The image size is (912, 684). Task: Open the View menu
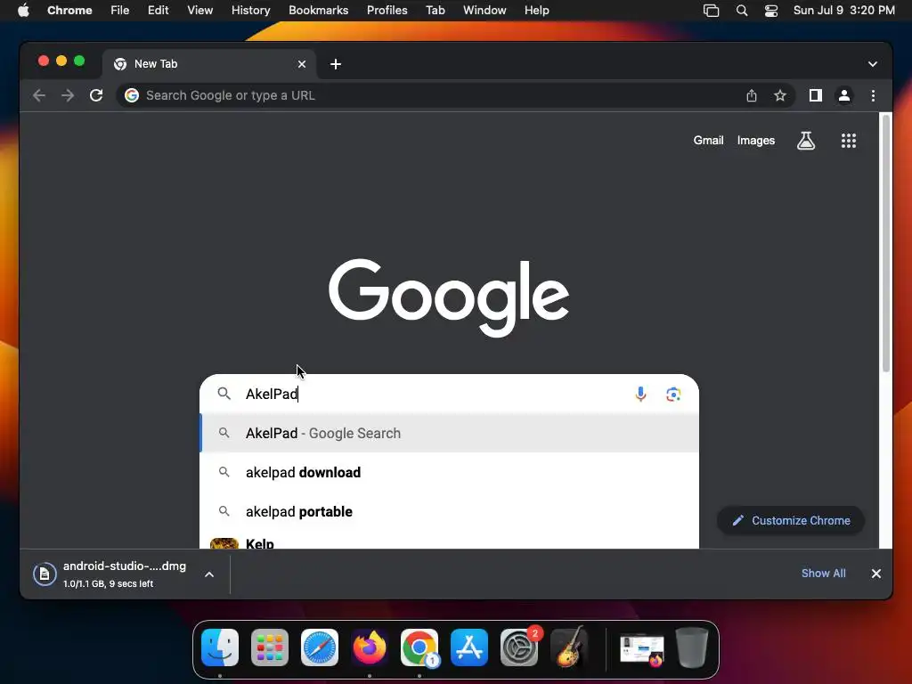[199, 11]
